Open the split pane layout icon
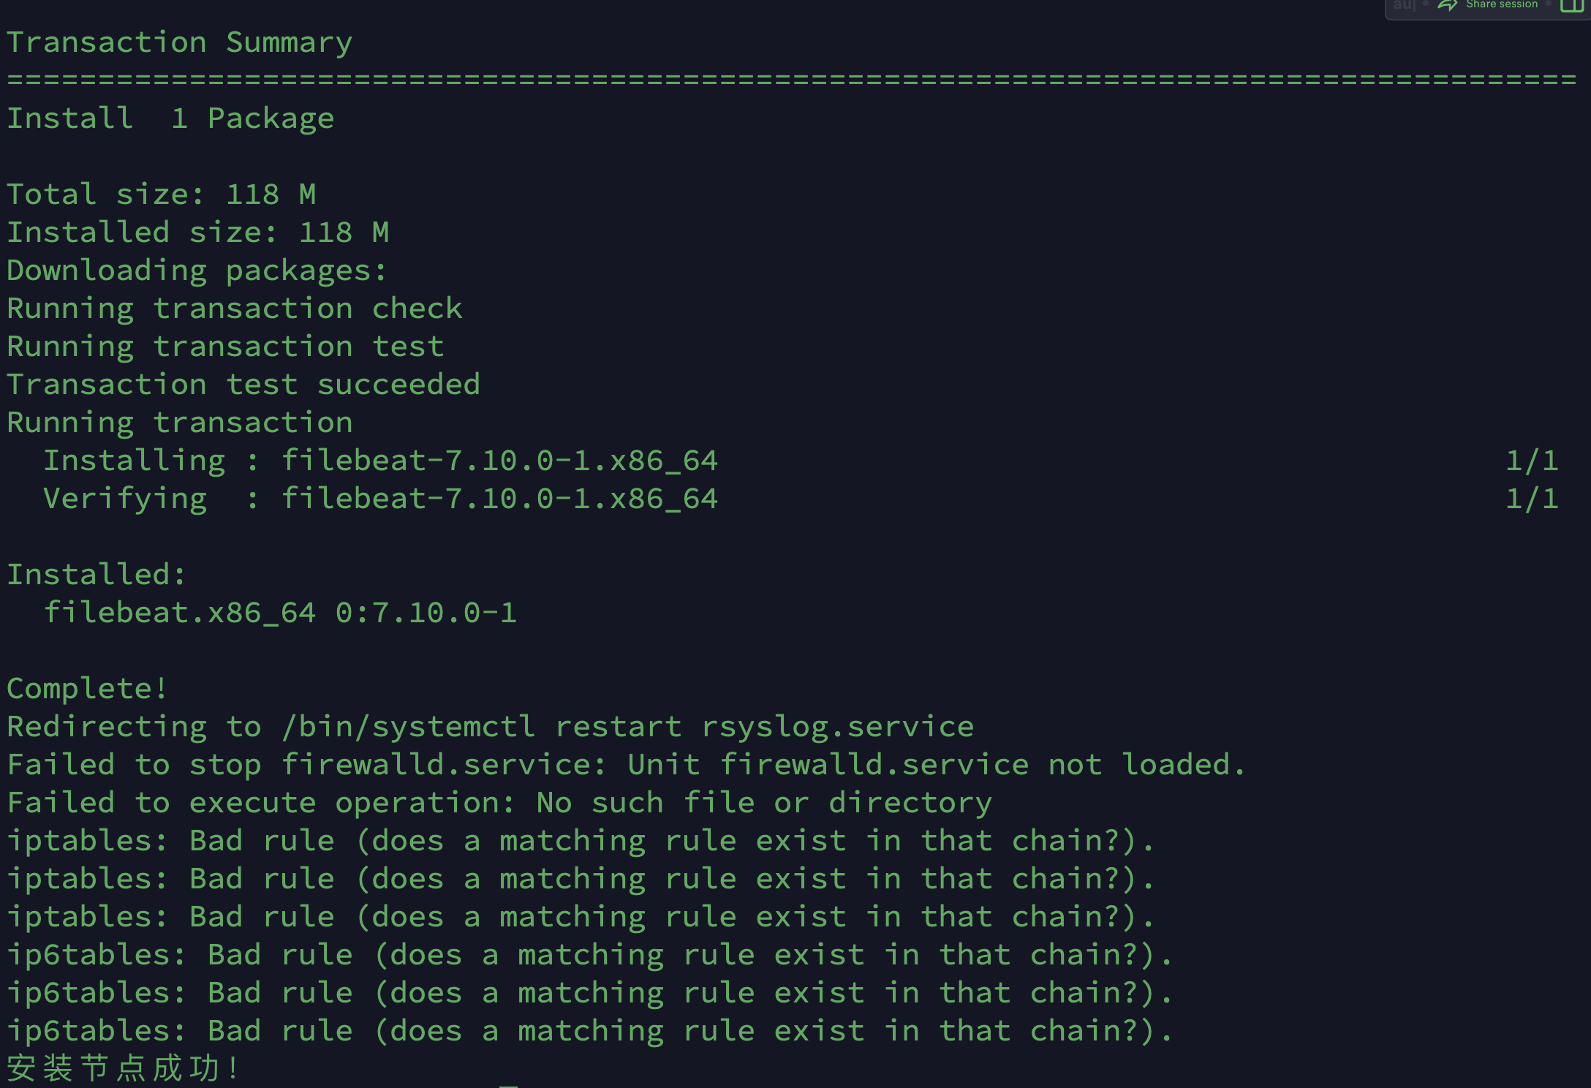Viewport: 1591px width, 1088px height. pos(1572,5)
